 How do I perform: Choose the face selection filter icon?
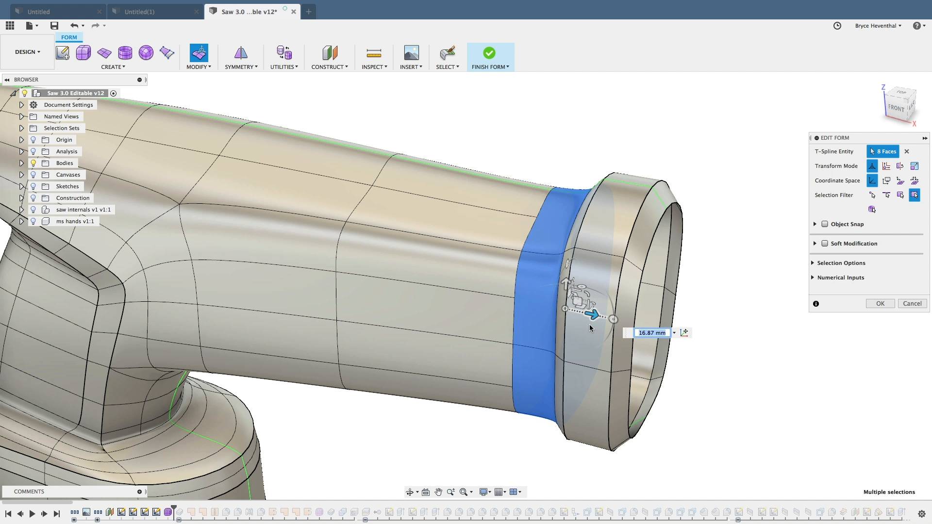click(901, 195)
